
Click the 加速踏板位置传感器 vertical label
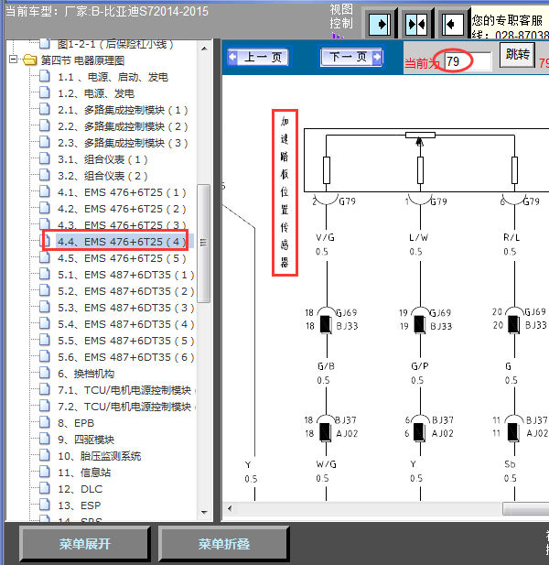click(285, 193)
